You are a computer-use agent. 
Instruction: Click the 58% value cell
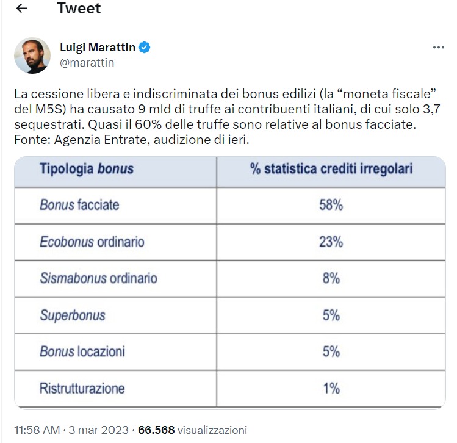coord(331,205)
